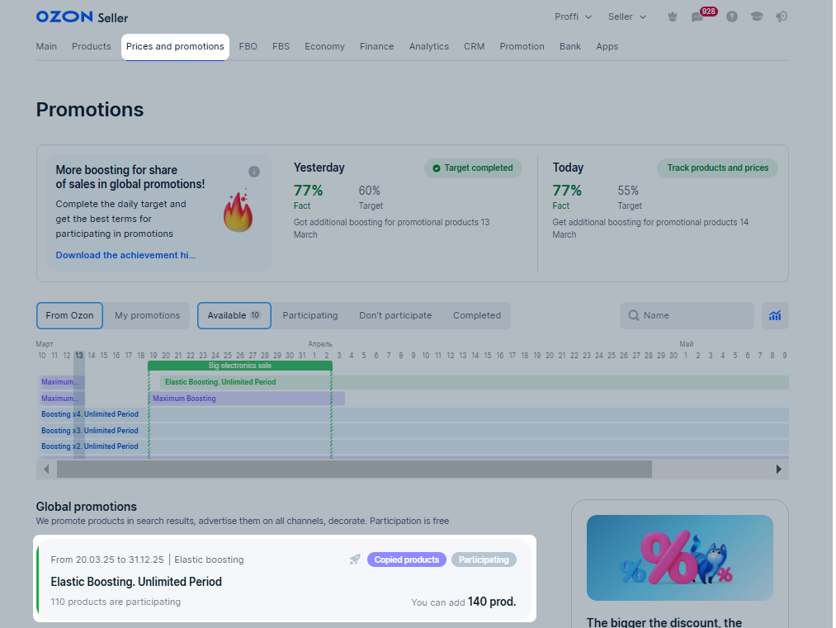The image size is (836, 628).
Task: Open the Products tab
Action: click(x=91, y=46)
